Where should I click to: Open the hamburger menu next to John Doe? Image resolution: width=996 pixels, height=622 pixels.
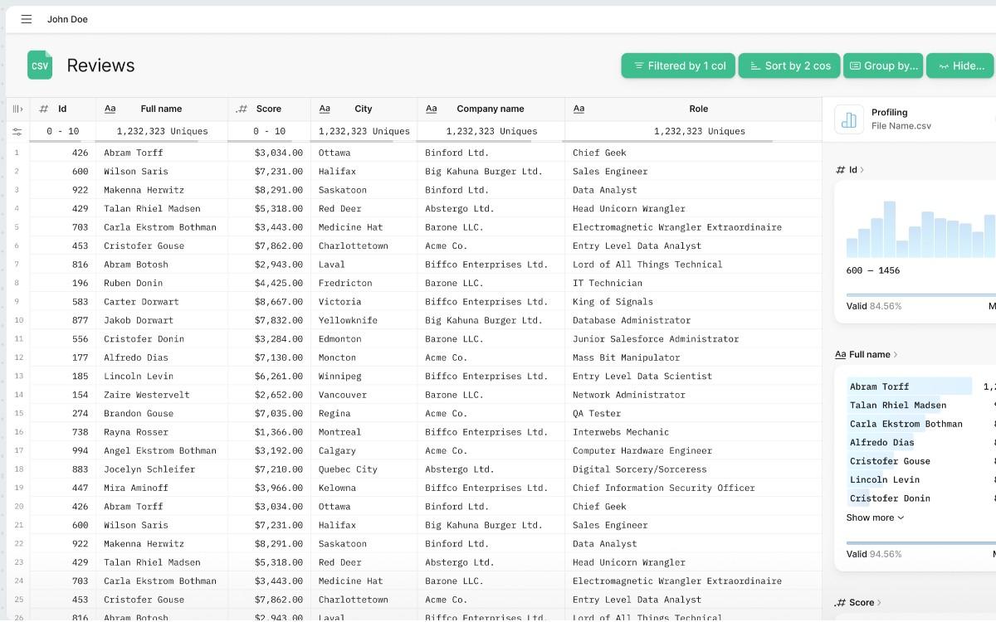coord(26,18)
